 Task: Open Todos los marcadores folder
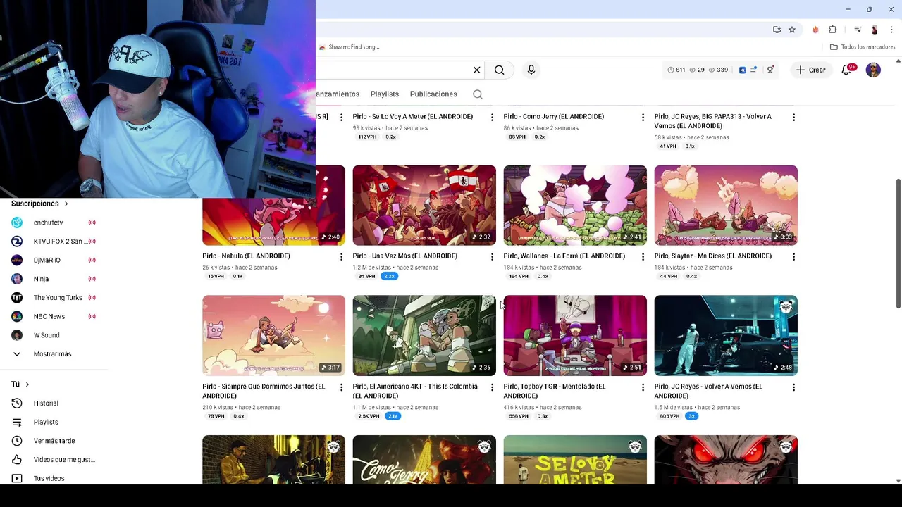pyautogui.click(x=863, y=47)
